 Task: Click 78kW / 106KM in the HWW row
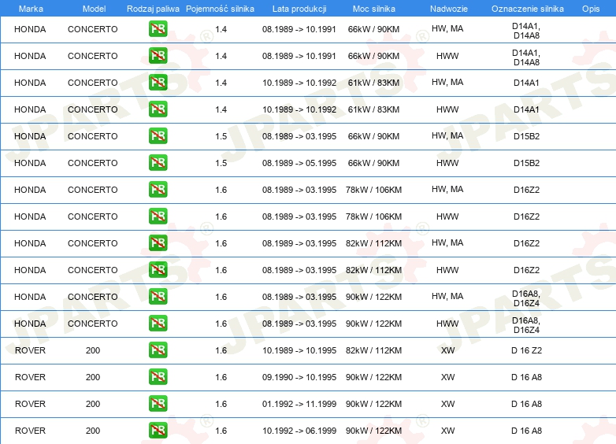click(x=373, y=216)
